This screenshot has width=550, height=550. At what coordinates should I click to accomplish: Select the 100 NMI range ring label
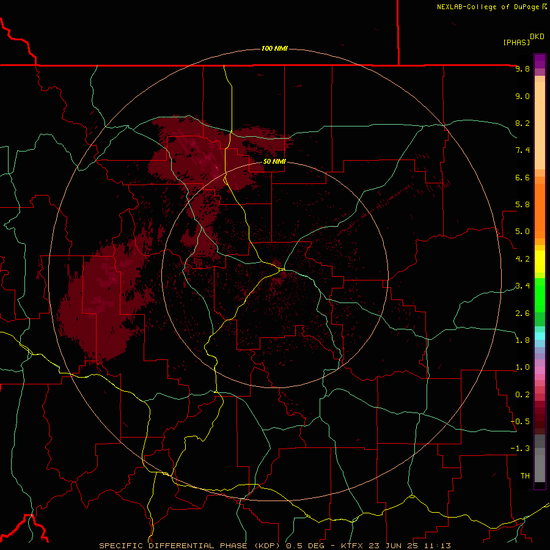pyautogui.click(x=274, y=48)
